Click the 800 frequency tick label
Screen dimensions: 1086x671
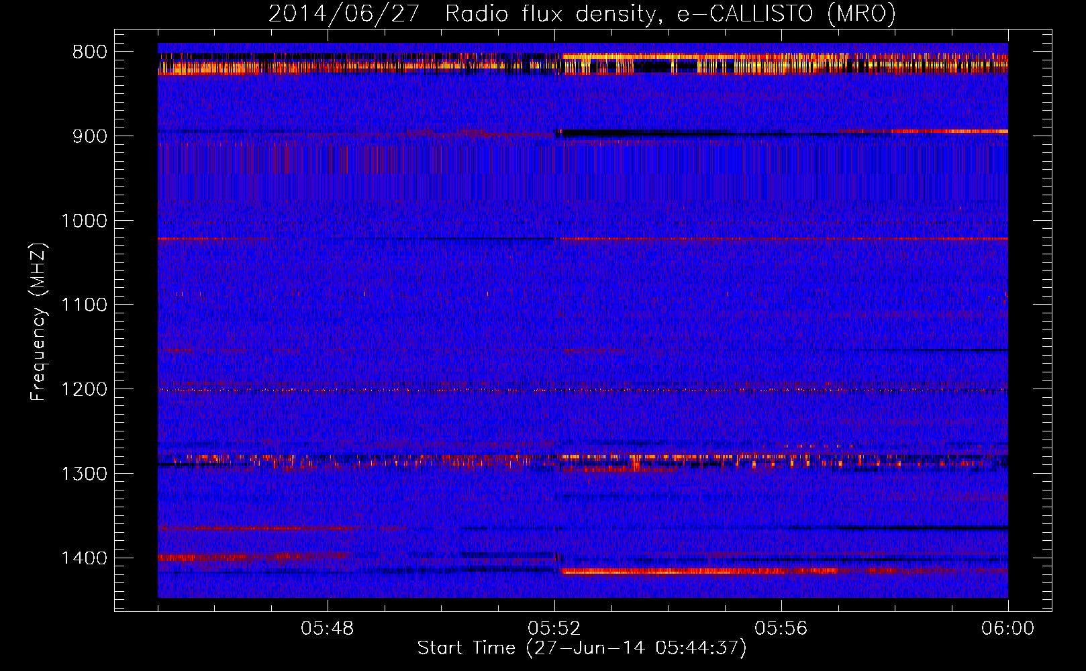click(89, 52)
